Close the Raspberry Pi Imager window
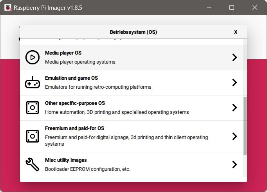 pos(255,7)
